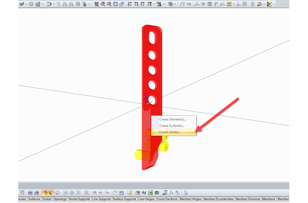The image size is (308, 203).
Task: Click the first toolbar structure view icon
Action: click(x=22, y=4)
